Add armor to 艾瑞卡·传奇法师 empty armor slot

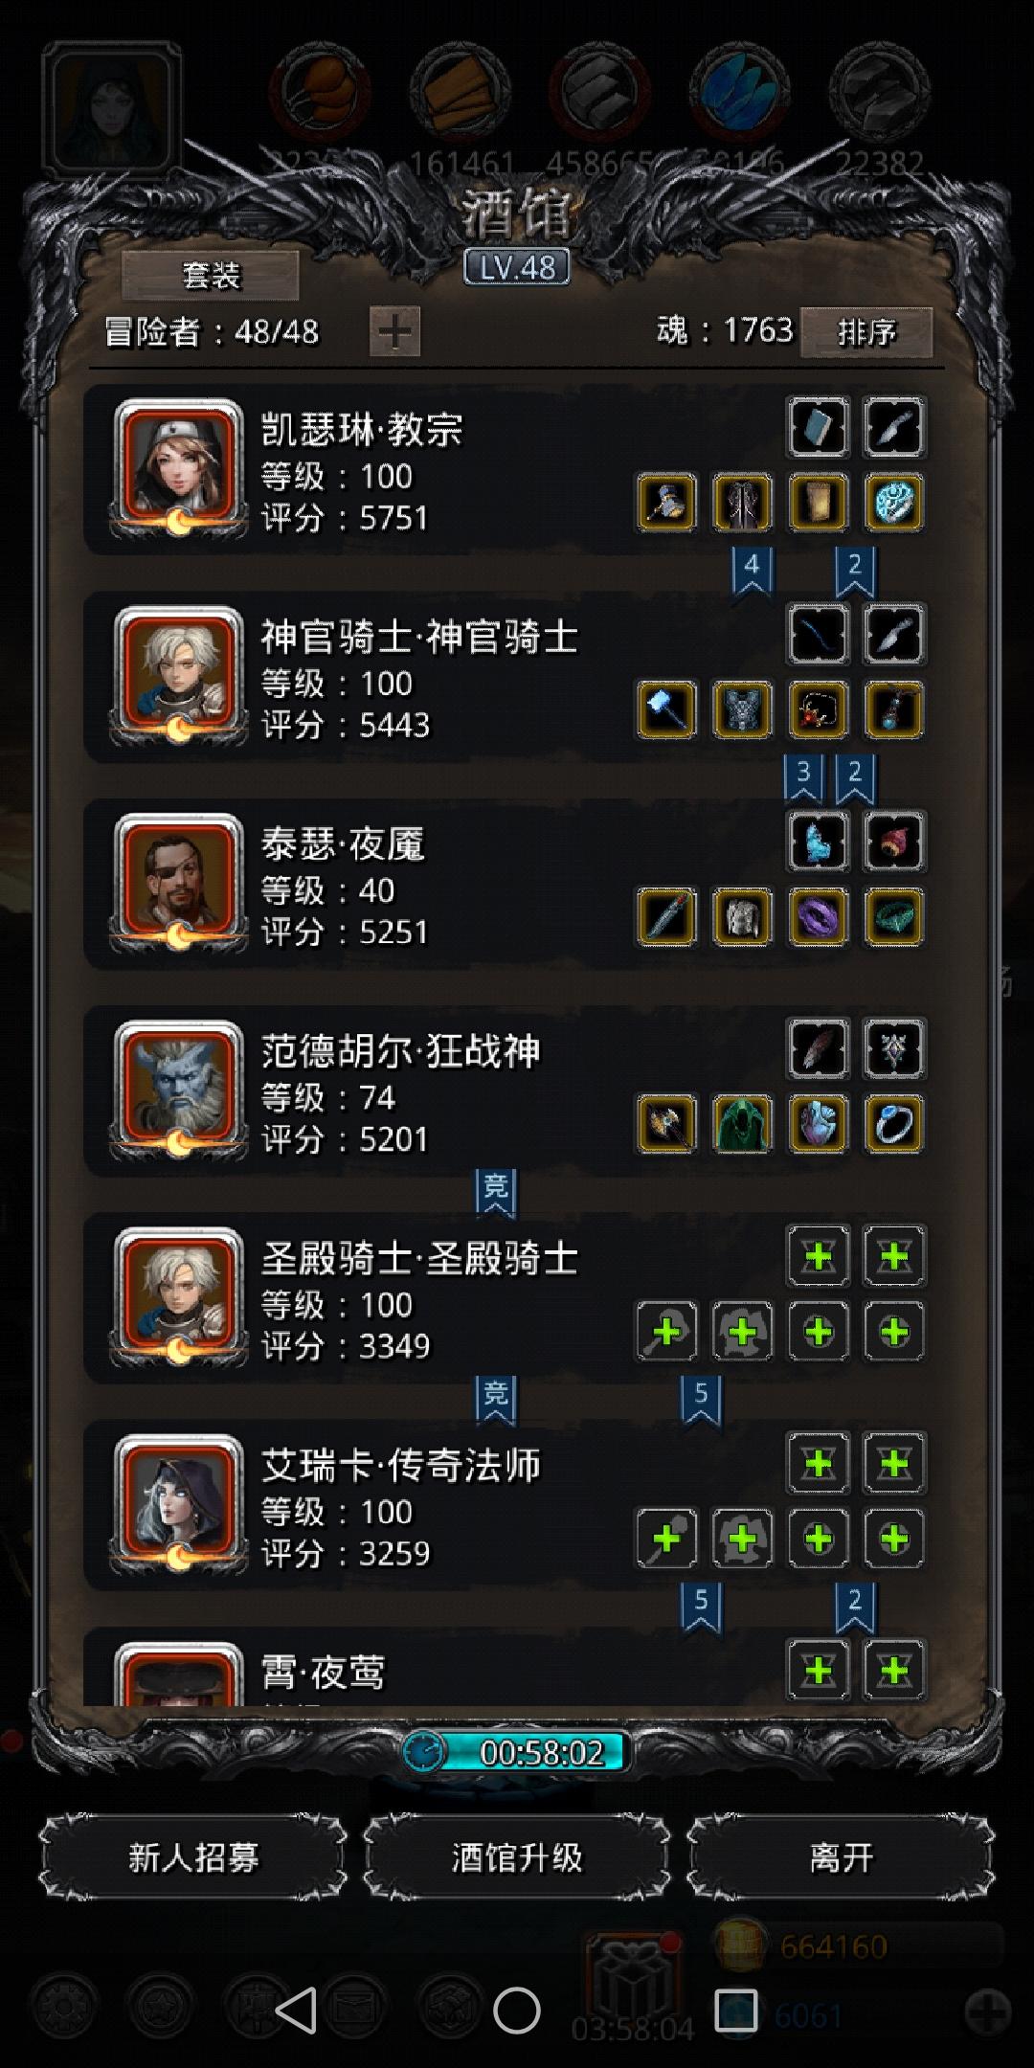tap(742, 1539)
